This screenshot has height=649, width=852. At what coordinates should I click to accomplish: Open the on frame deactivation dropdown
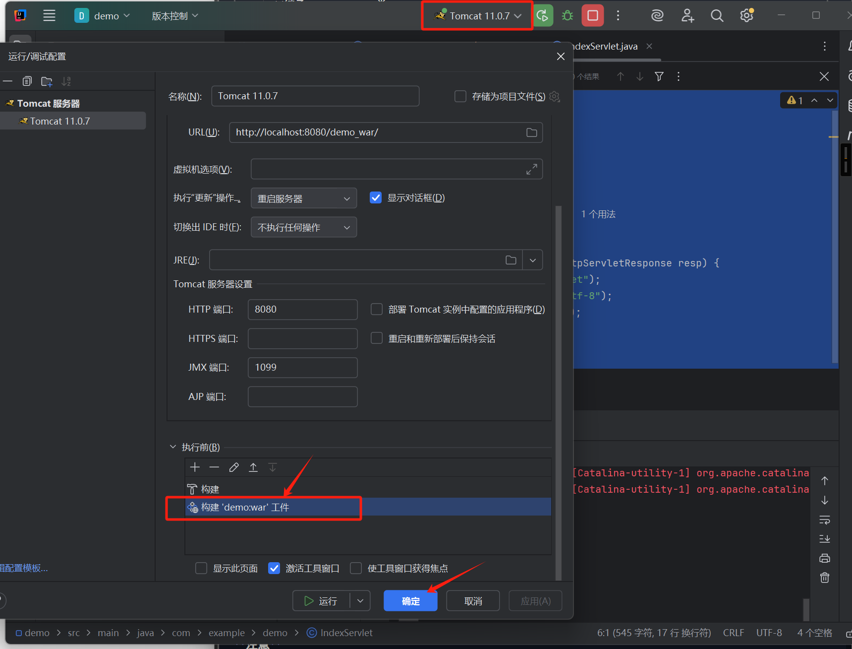(304, 227)
